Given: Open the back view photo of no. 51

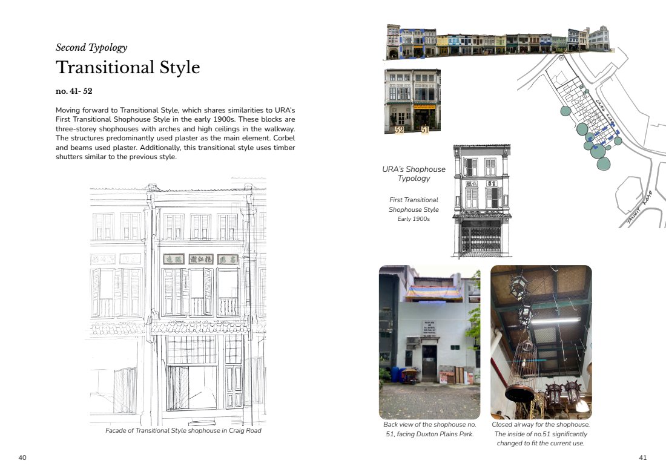Looking at the screenshot, I should (x=429, y=342).
